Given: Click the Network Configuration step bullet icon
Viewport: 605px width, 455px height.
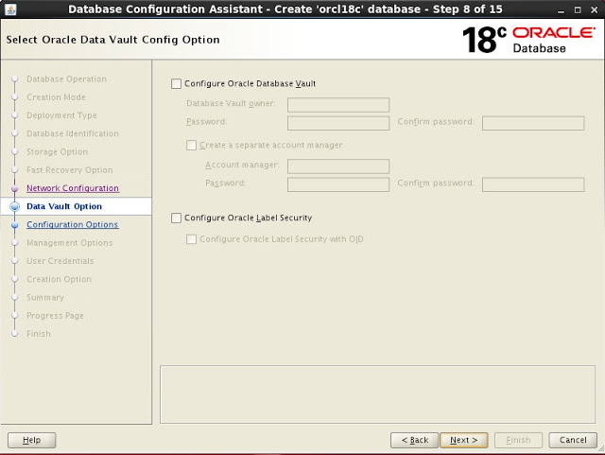Looking at the screenshot, I should (x=14, y=188).
